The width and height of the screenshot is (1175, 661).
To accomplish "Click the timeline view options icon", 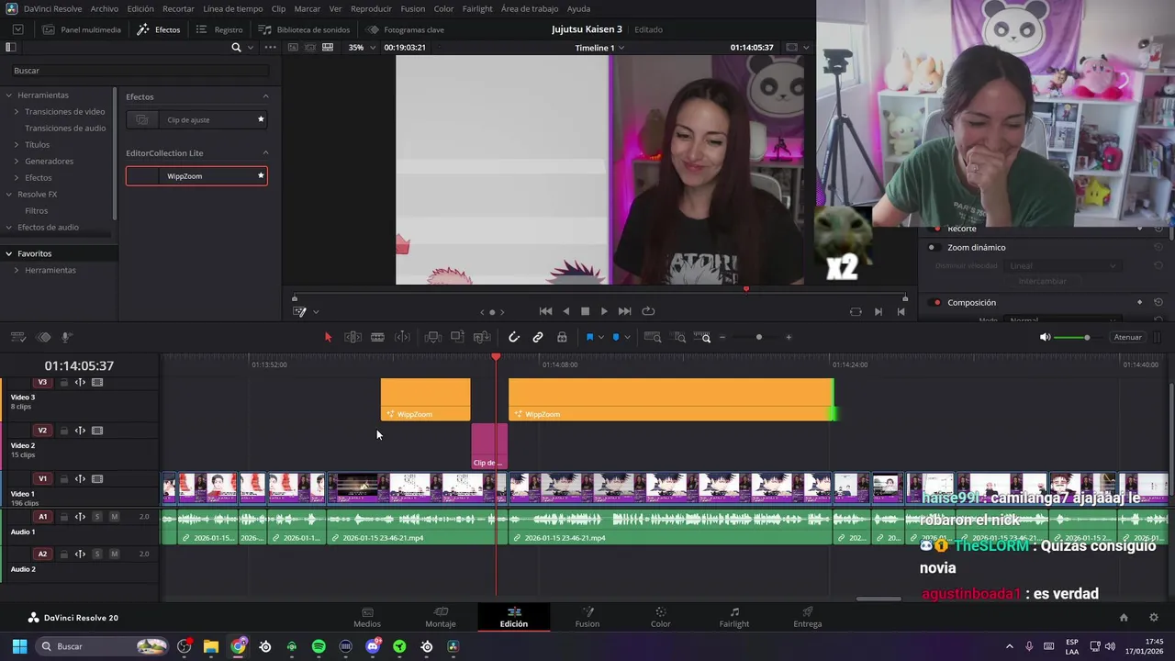I will click(x=17, y=337).
